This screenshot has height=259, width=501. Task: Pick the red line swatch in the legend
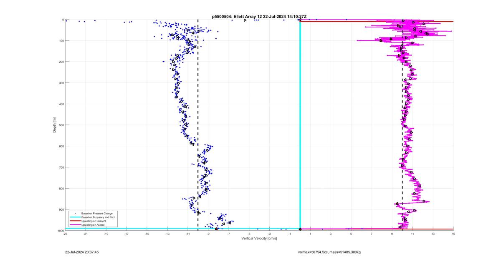tap(75, 221)
